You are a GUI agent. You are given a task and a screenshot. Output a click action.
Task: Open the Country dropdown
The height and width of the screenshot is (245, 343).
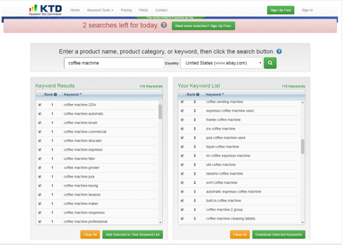[222, 63]
